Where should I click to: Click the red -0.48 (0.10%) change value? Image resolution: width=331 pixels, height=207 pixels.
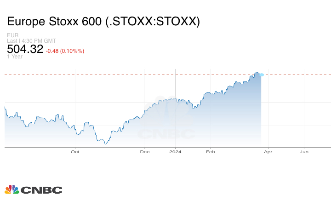click(65, 51)
